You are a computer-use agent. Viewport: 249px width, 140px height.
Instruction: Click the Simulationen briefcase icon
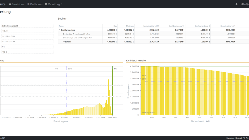(10, 4)
